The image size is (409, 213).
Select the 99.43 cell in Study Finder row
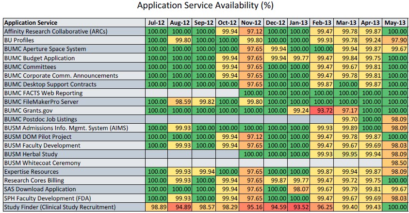point(370,207)
